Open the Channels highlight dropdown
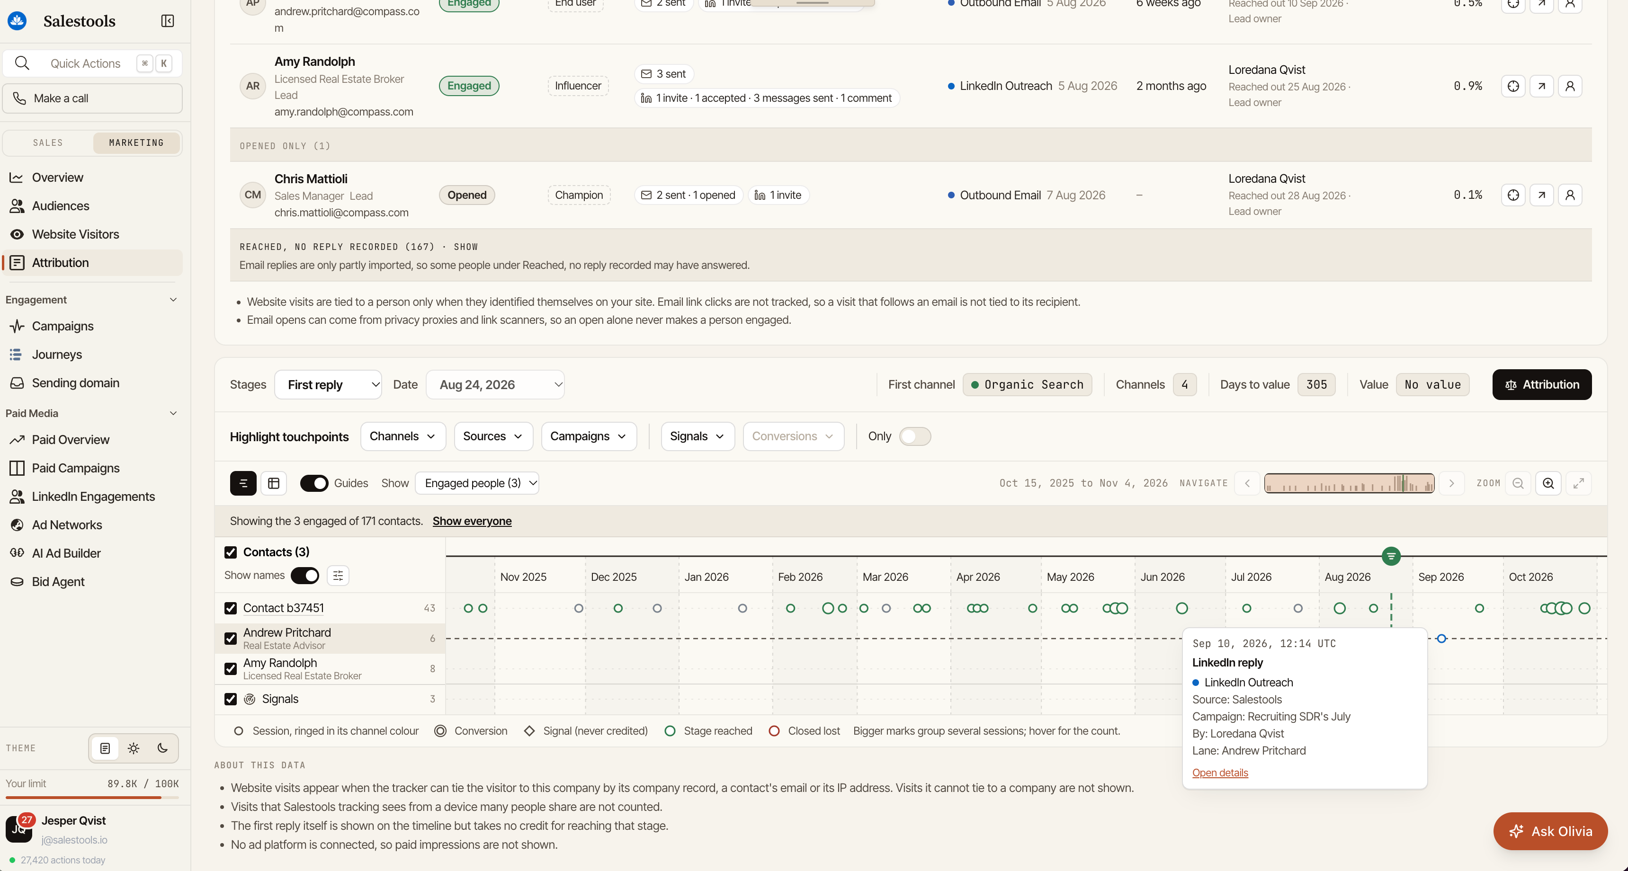Image resolution: width=1628 pixels, height=871 pixels. [403, 436]
